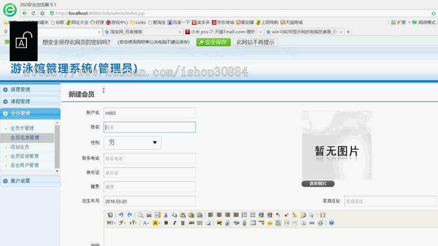Image resolution: width=438 pixels, height=246 pixels.
Task: Open 会员咨询管理 in the sidebar
Action: [25, 156]
